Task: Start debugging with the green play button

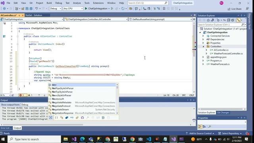Action: click(86, 9)
